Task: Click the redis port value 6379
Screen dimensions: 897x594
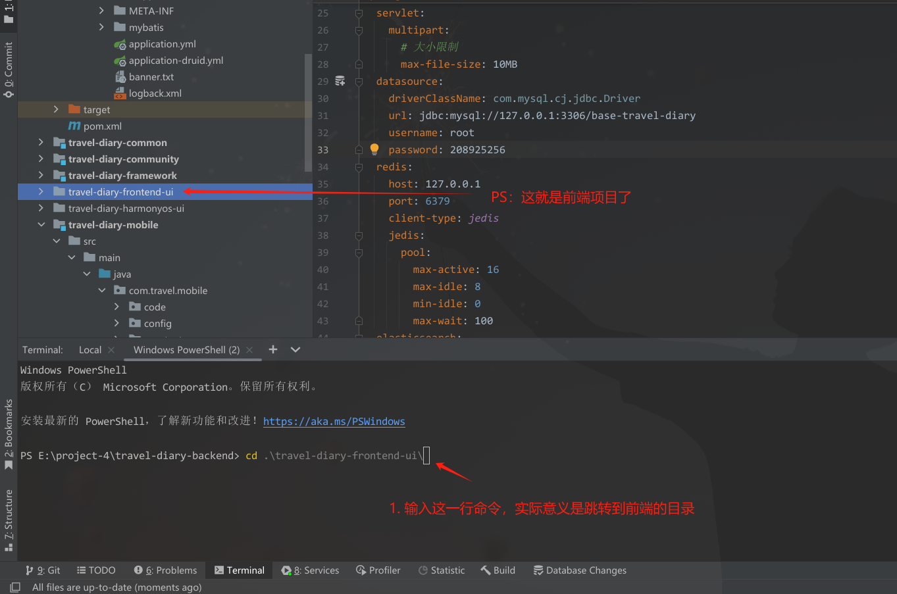Action: click(438, 201)
